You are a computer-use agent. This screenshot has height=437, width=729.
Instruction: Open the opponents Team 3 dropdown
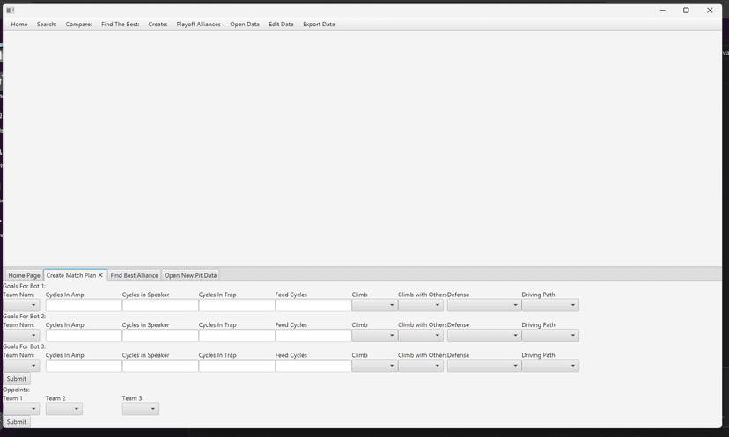tap(140, 409)
